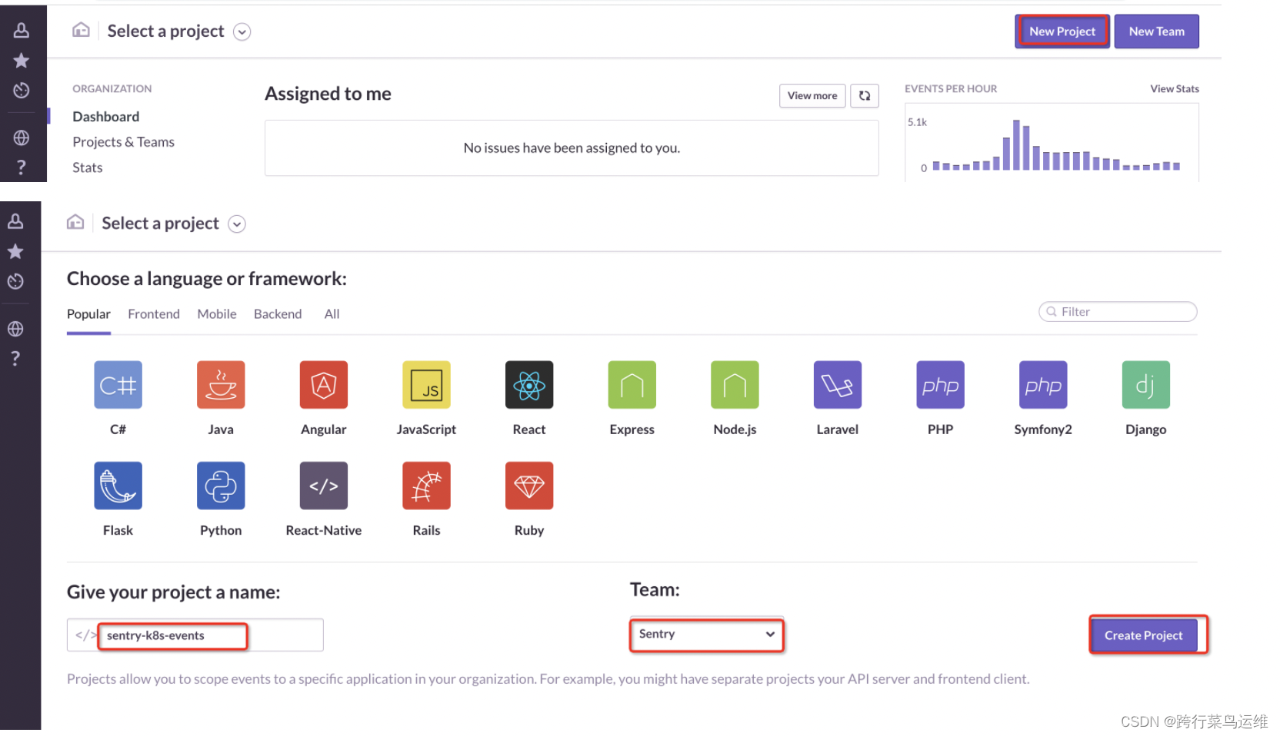Switch to the All tab
Viewport: 1280px width, 736px height.
click(332, 314)
